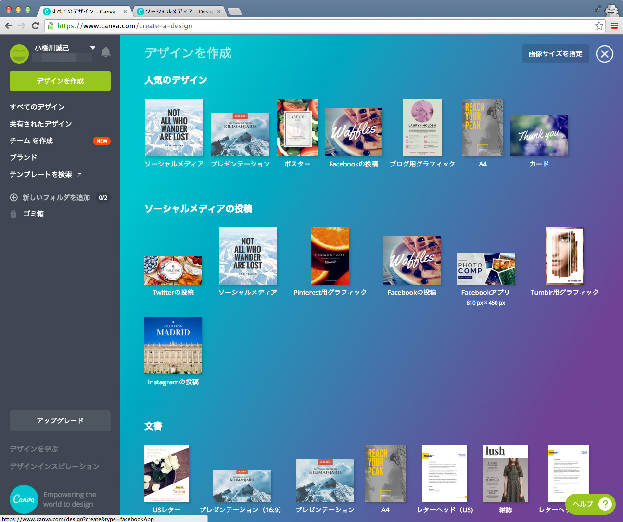
Task: Click the browser back arrow
Action: [9, 25]
